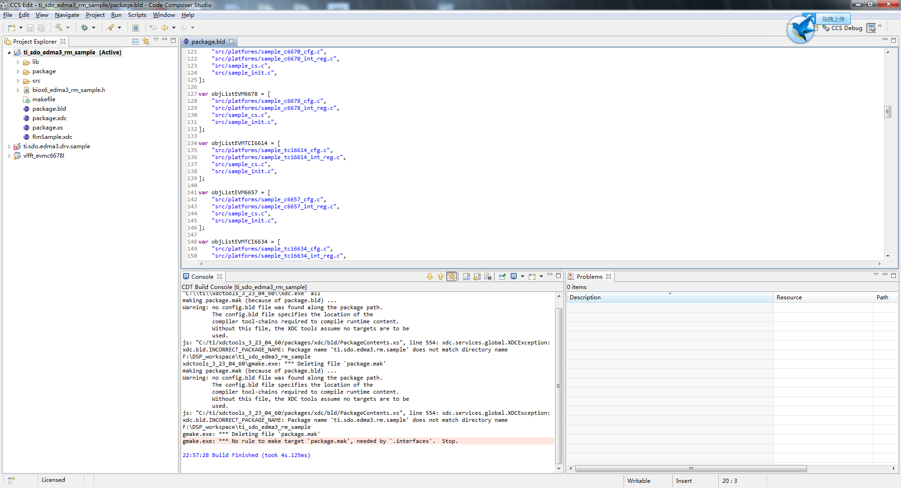Viewport: 901px width, 488px height.
Task: Click Open Console icon
Action: pyautogui.click(x=532, y=276)
